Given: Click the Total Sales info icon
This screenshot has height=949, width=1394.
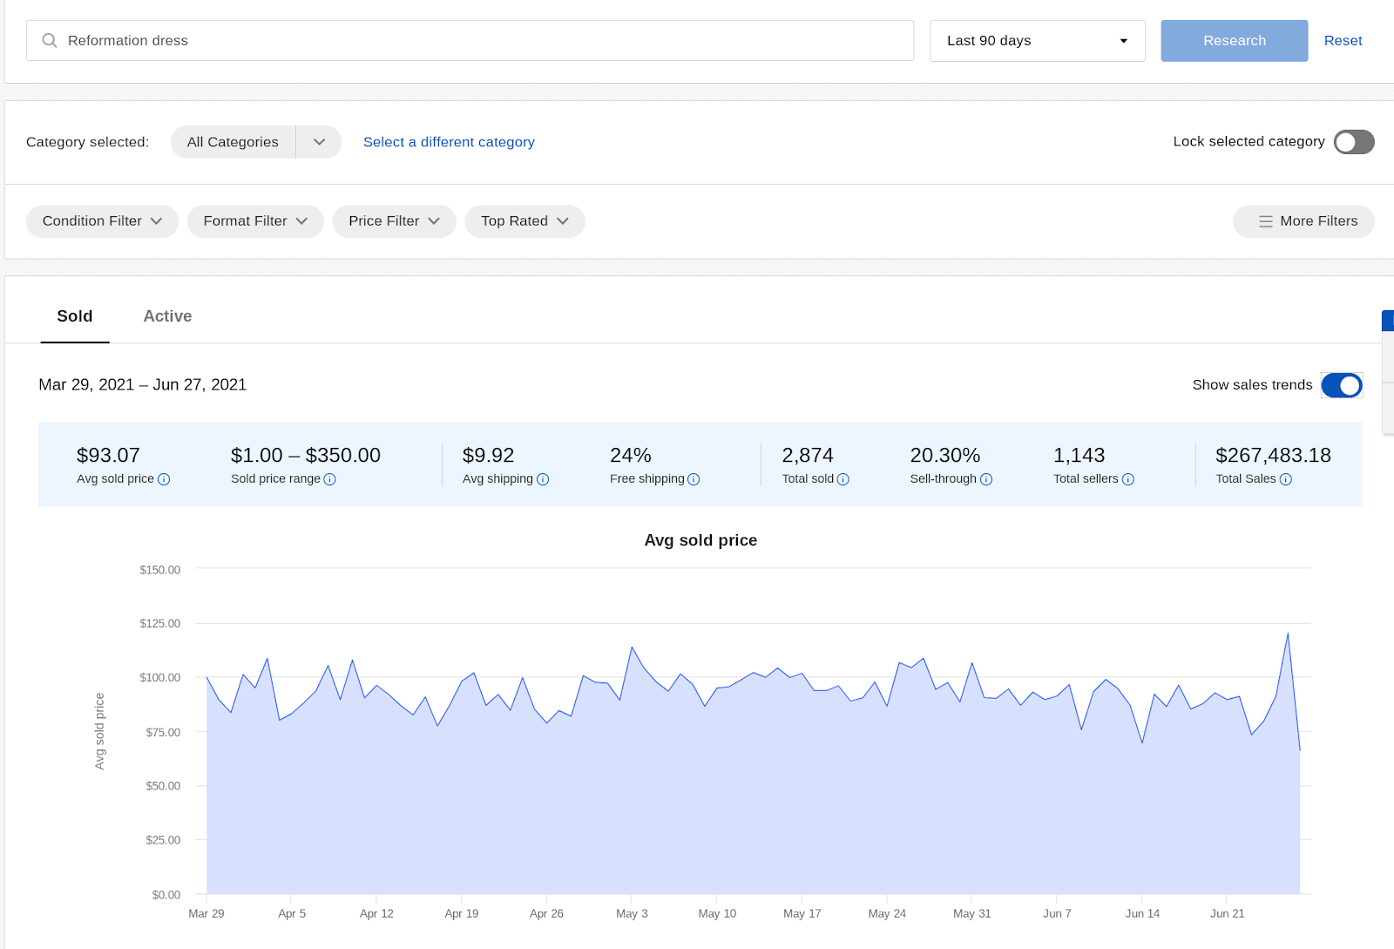Looking at the screenshot, I should (x=1285, y=479).
